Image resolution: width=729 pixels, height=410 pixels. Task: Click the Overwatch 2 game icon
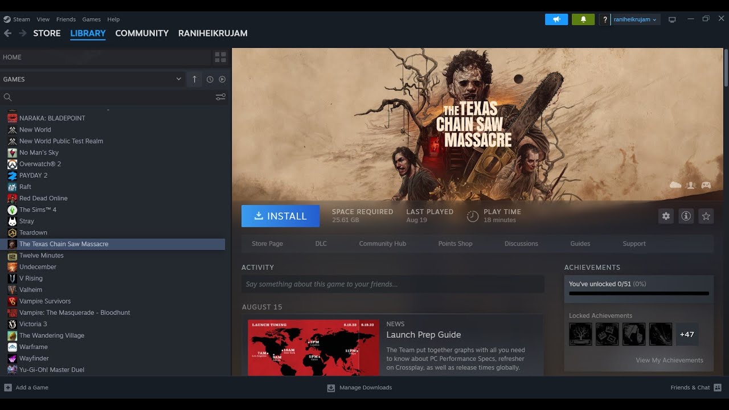12,164
